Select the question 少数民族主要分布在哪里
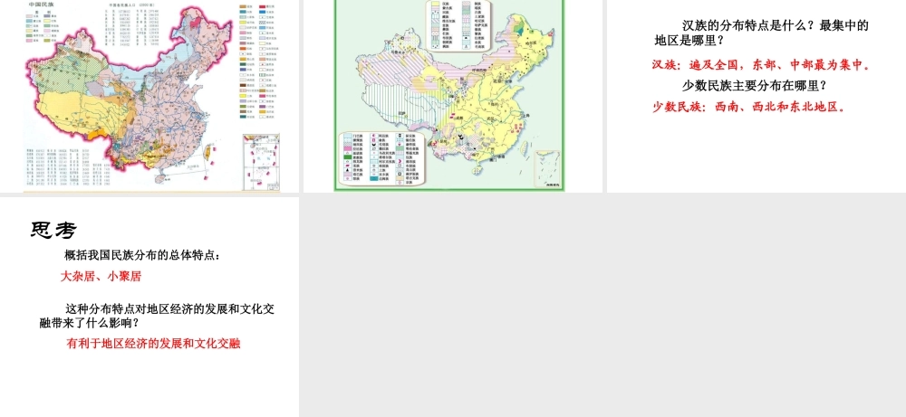Viewport: 906px width, 417px height. click(754, 86)
